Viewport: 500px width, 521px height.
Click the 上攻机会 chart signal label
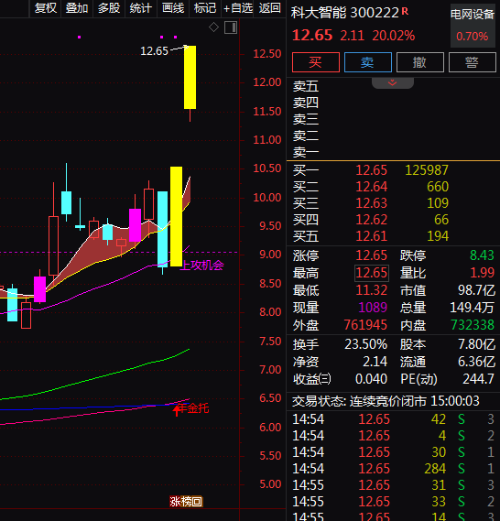coord(202,266)
